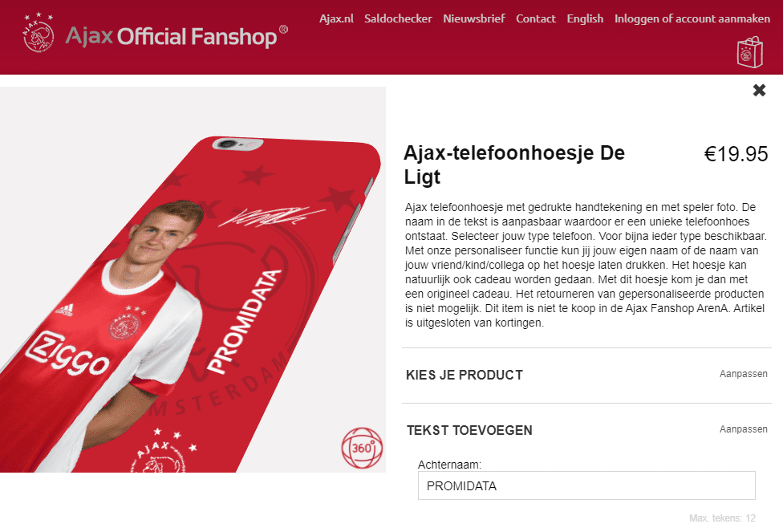Open the shopping bag cart icon
783x532 pixels.
click(749, 52)
